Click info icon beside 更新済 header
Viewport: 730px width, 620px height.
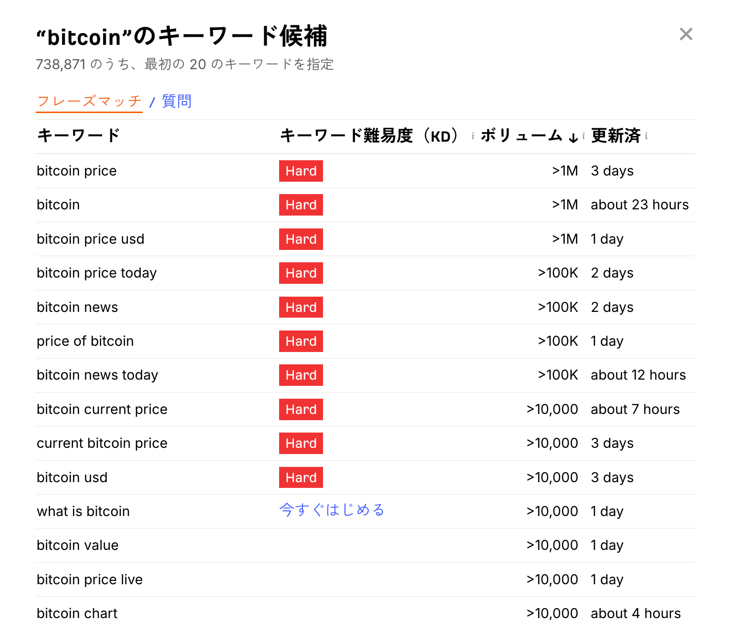point(647,136)
